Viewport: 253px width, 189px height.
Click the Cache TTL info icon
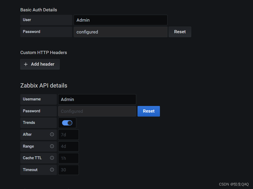52,158
